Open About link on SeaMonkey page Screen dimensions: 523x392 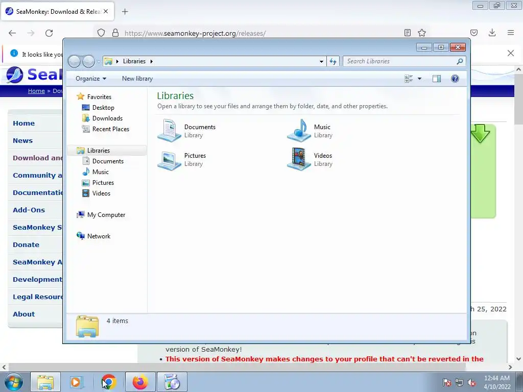tap(23, 314)
